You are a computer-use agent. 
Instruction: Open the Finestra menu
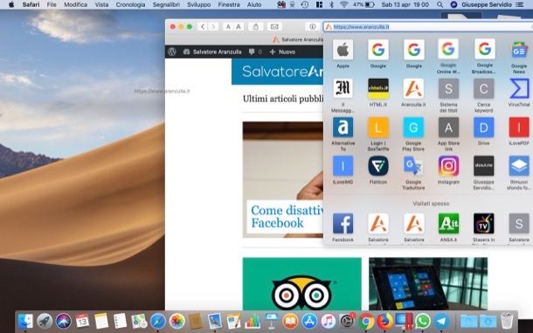pyautogui.click(x=229, y=4)
